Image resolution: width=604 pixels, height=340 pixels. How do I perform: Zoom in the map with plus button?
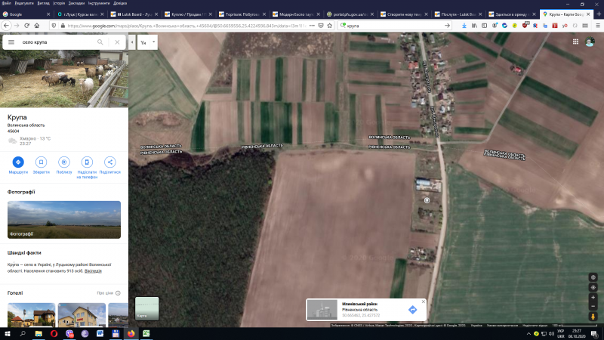click(x=593, y=295)
